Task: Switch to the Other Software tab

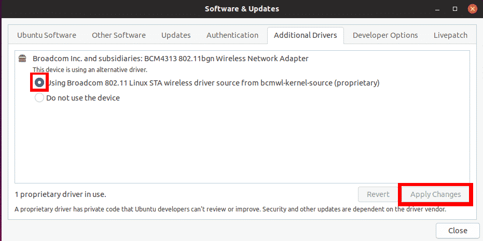Action: [x=119, y=35]
